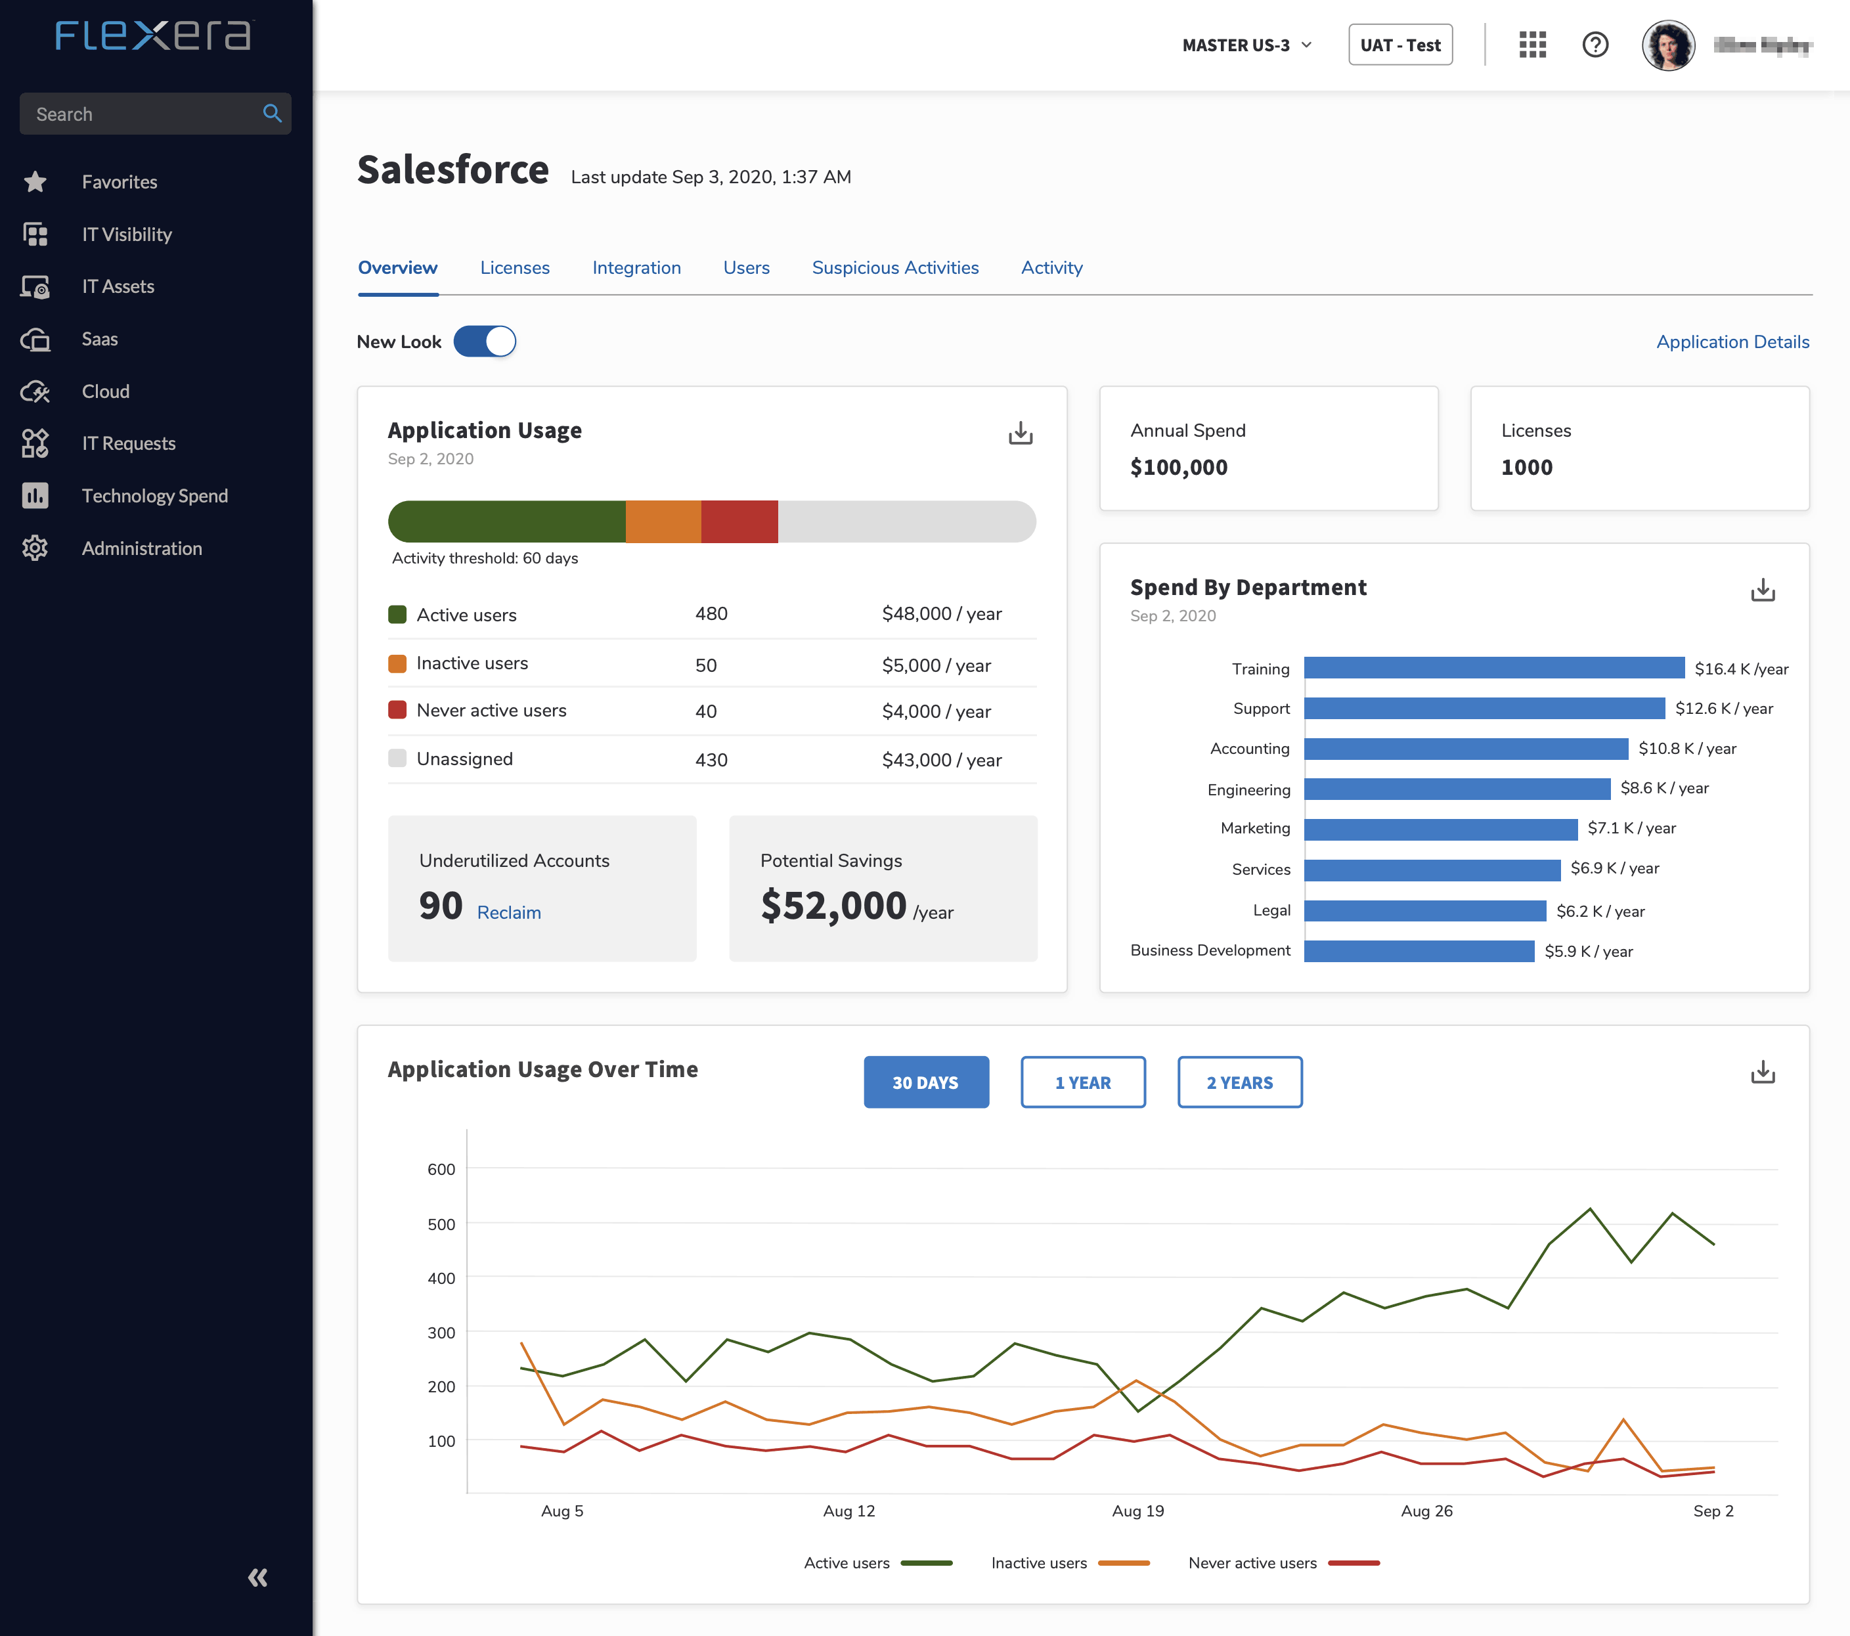Open the Favorites menu label
The width and height of the screenshot is (1850, 1636).
tap(120, 182)
